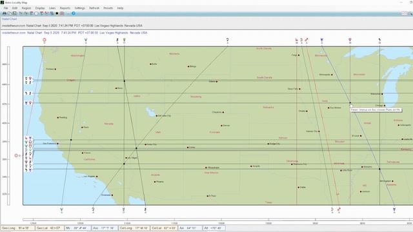Select the Neptune glyph above Washington state

click(x=86, y=40)
